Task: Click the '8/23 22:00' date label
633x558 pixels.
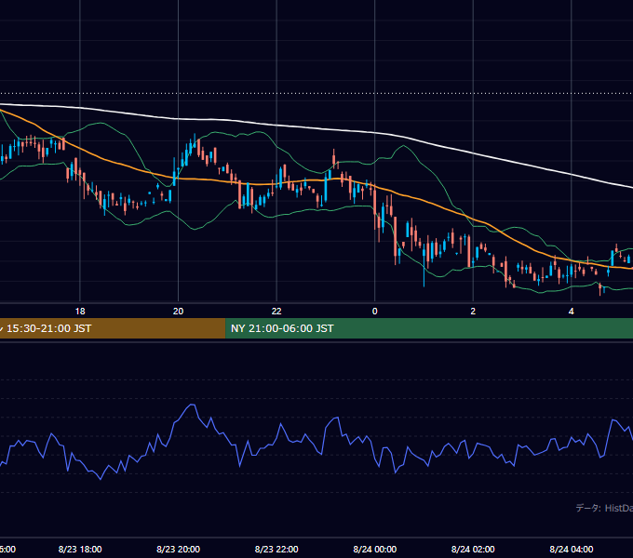Action: 276,549
